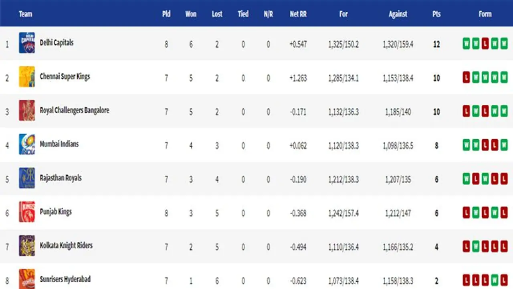
Task: Click the Chennai Super Kings logo
Action: 27,77
